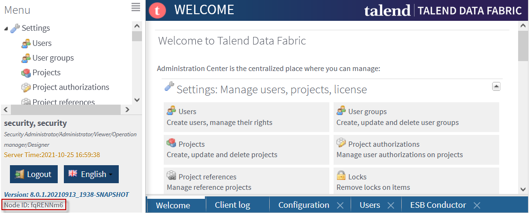This screenshot has height=213, width=529.
Task: Click the Projects icon in welcome grid
Action: point(171,143)
